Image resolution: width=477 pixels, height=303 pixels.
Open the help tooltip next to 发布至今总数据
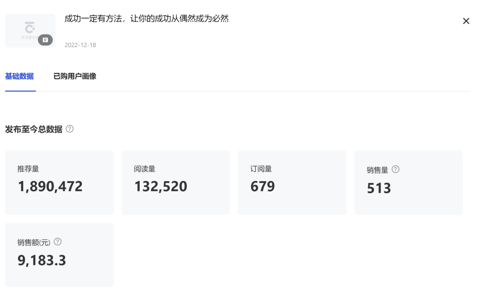(x=70, y=129)
